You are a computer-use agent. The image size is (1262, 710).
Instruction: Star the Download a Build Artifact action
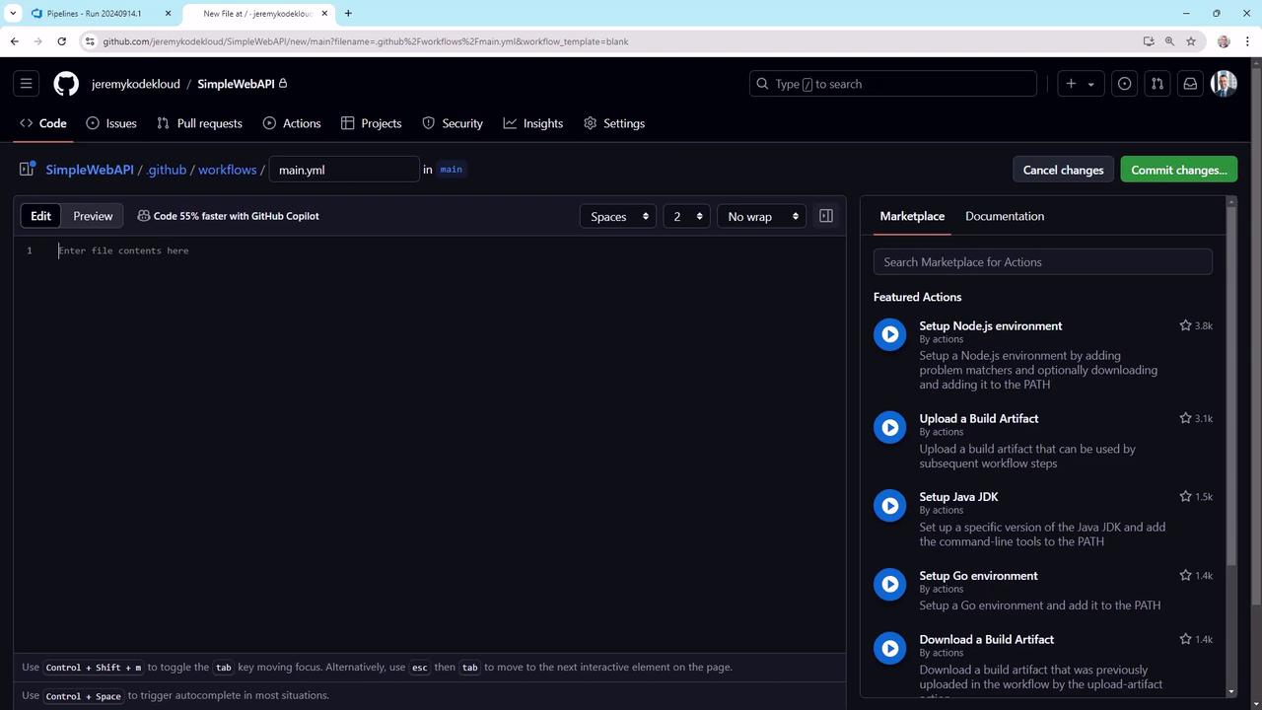point(1186,639)
